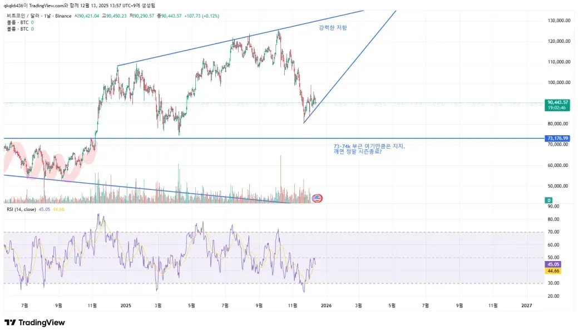Click the 130,000.00 price axis label
Image resolution: width=578 pixels, height=334 pixels.
(559, 21)
